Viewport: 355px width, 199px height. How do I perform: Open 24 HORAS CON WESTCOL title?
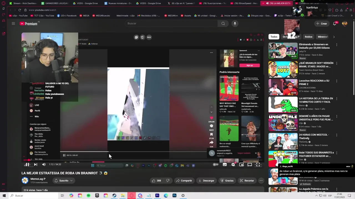314,137
